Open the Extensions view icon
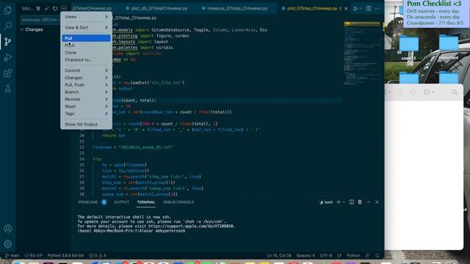470x264 pixels. tap(8, 73)
